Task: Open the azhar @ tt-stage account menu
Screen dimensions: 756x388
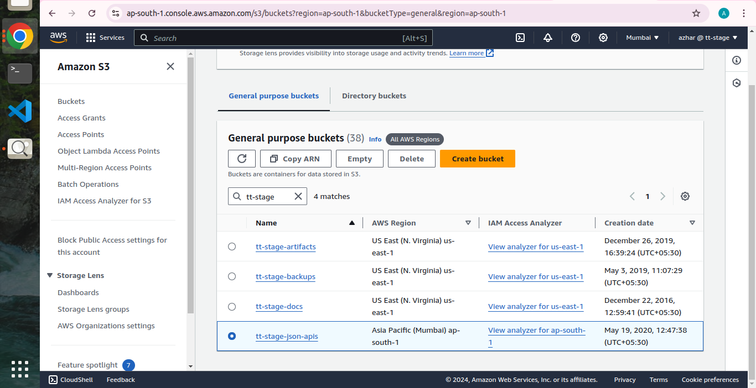Action: pos(708,38)
